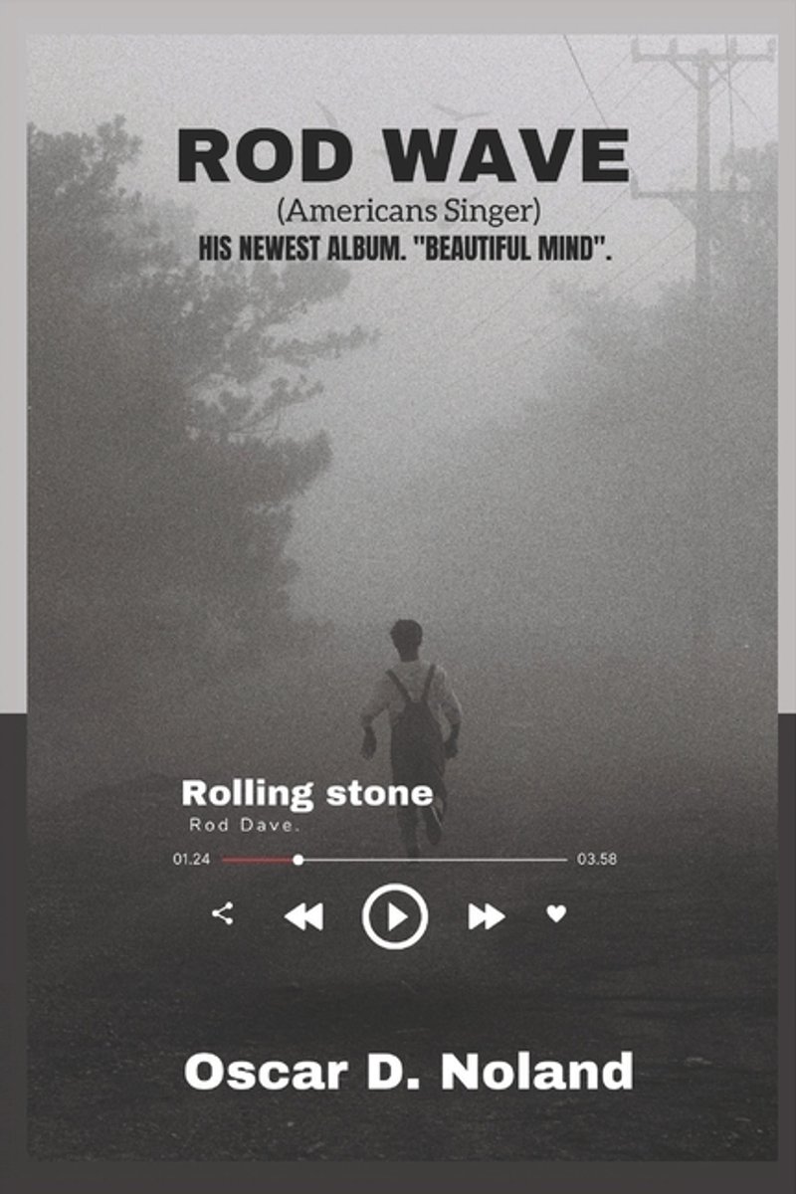This screenshot has height=1194, width=796.
Task: Click the red elapsed part of the seek bar
Action: click(x=258, y=860)
